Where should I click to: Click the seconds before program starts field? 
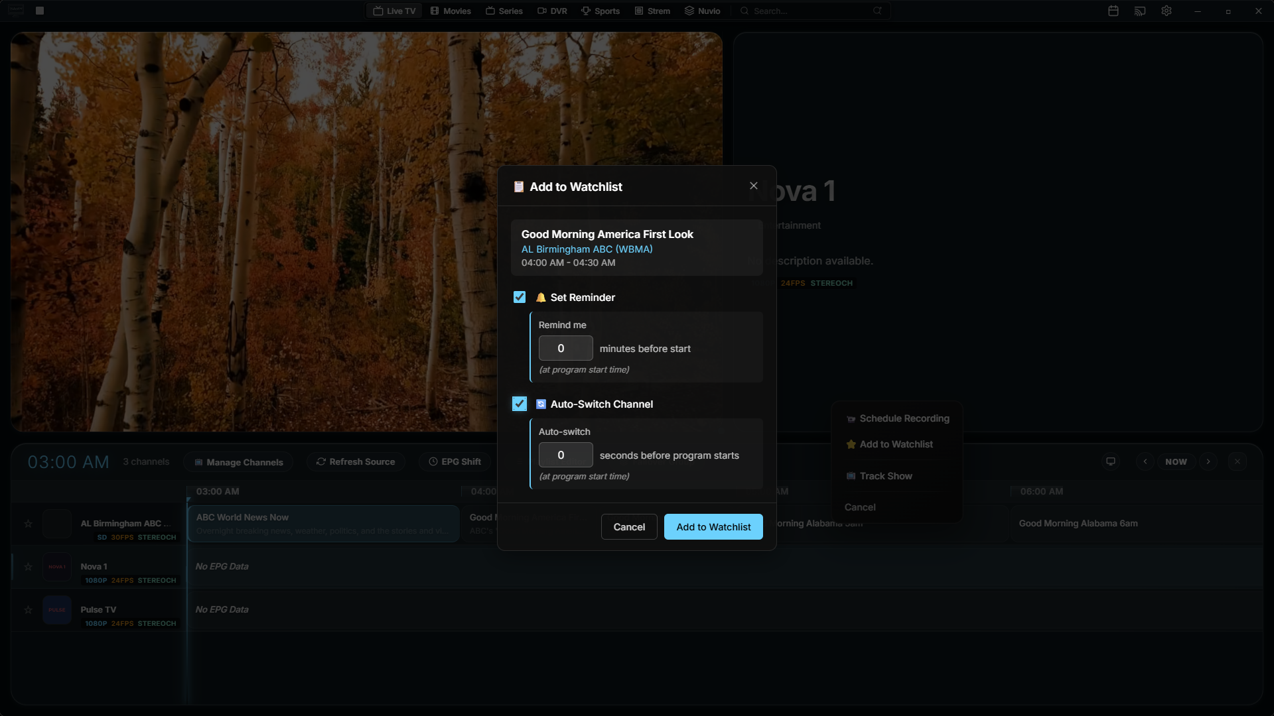coord(565,455)
